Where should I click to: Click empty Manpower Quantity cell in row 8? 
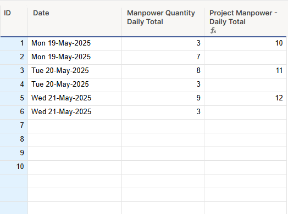pos(163,140)
